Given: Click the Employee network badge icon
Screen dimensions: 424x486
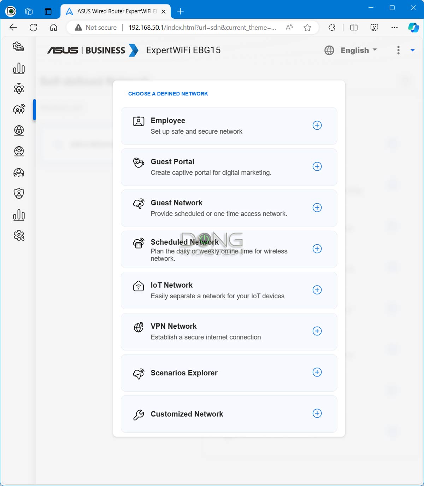Looking at the screenshot, I should pyautogui.click(x=139, y=121).
